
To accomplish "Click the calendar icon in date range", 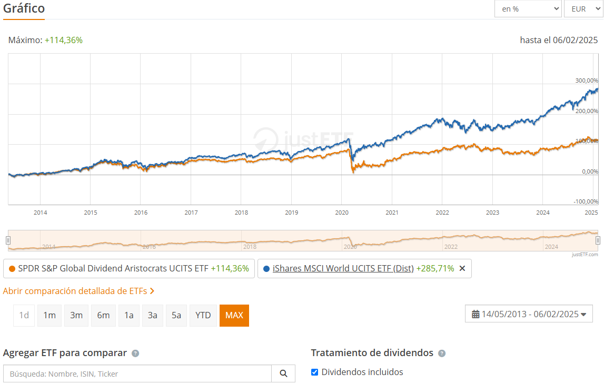I will pyautogui.click(x=476, y=314).
